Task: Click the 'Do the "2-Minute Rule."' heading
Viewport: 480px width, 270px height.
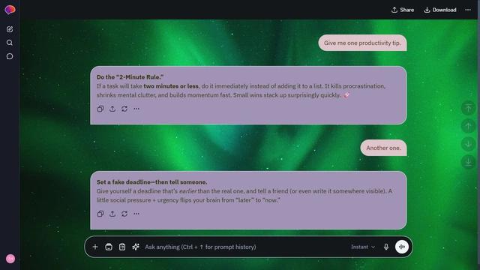Action: [130, 76]
